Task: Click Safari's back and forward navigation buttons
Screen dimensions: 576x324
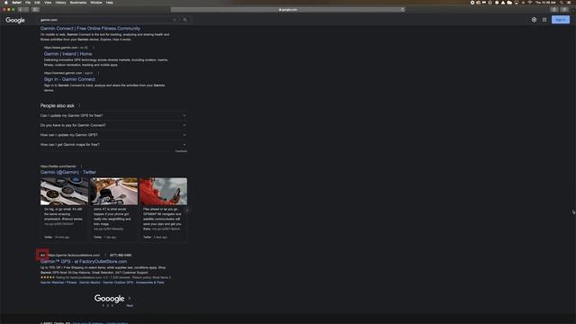Action: pos(23,10)
